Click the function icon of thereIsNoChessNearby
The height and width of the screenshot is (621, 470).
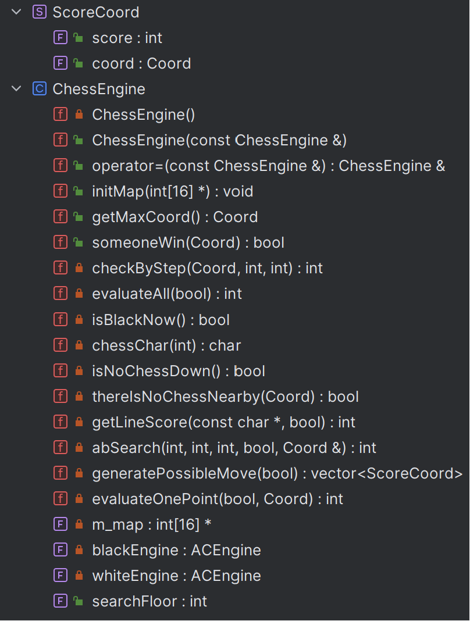pos(60,396)
